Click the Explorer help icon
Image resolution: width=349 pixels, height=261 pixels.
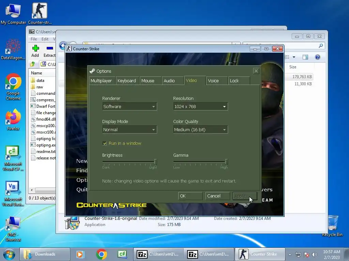coord(318,57)
